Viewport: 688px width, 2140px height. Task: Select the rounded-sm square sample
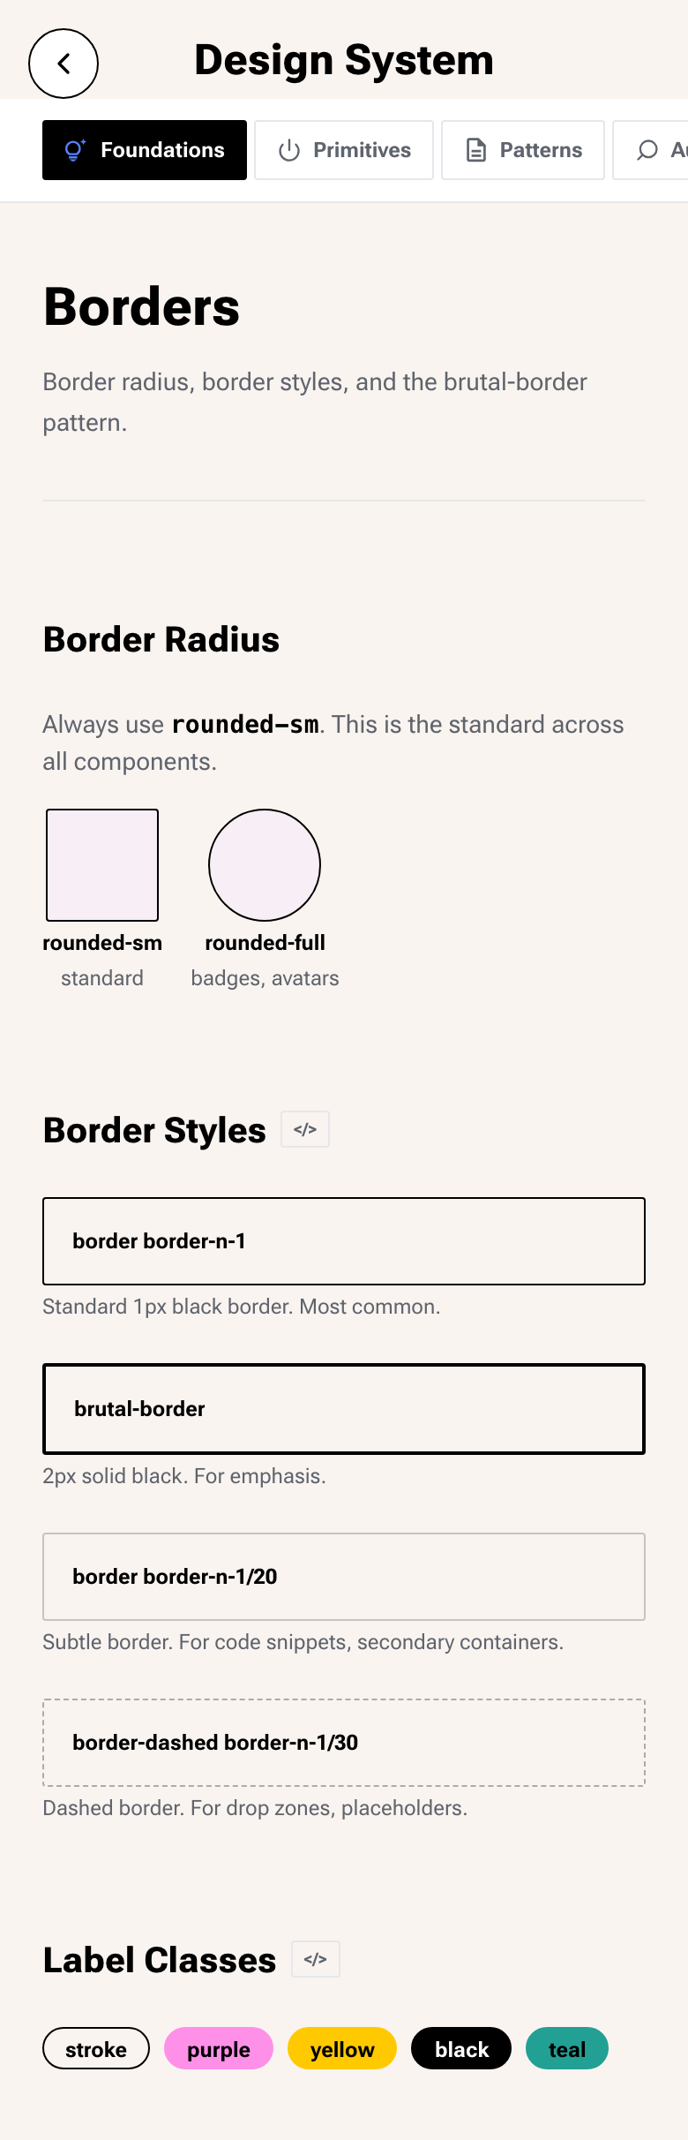pyautogui.click(x=102, y=865)
